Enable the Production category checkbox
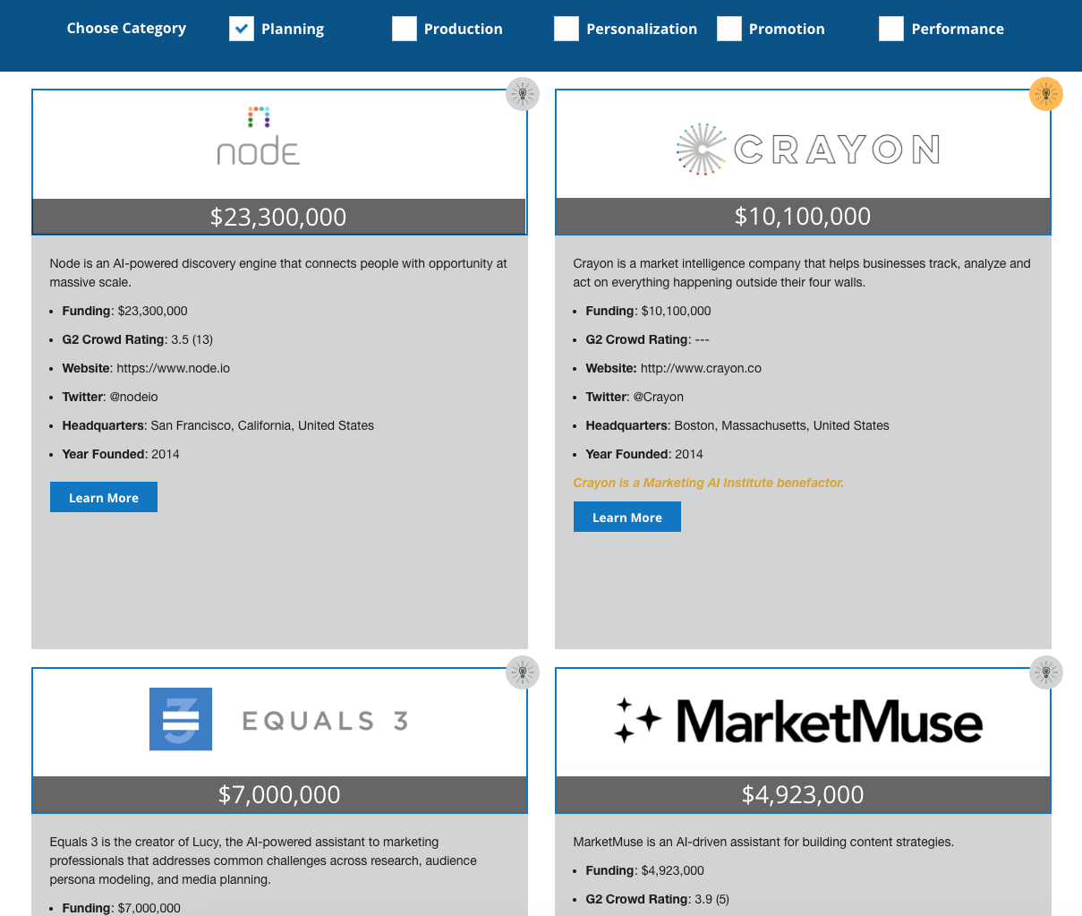This screenshot has width=1082, height=916. point(405,29)
